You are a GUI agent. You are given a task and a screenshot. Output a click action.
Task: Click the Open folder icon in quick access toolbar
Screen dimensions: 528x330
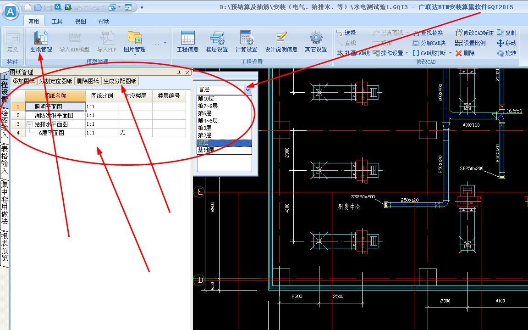[38, 7]
